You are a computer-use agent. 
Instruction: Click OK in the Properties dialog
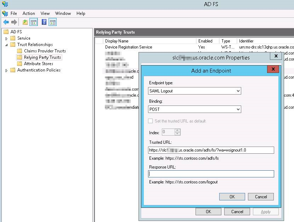pyautogui.click(x=208, y=212)
